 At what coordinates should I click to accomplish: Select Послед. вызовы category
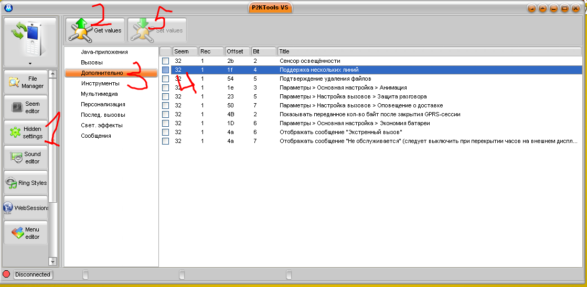[103, 115]
